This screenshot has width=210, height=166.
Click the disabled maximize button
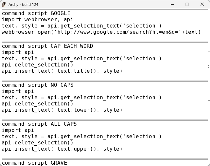[187, 5]
